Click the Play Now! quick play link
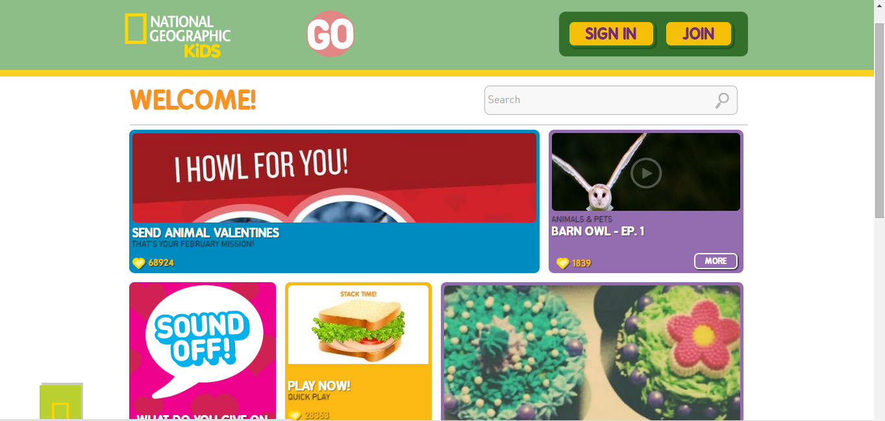Image resolution: width=885 pixels, height=421 pixels. (319, 386)
